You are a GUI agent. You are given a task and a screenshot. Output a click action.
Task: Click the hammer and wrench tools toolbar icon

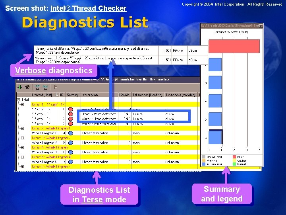coord(27,87)
